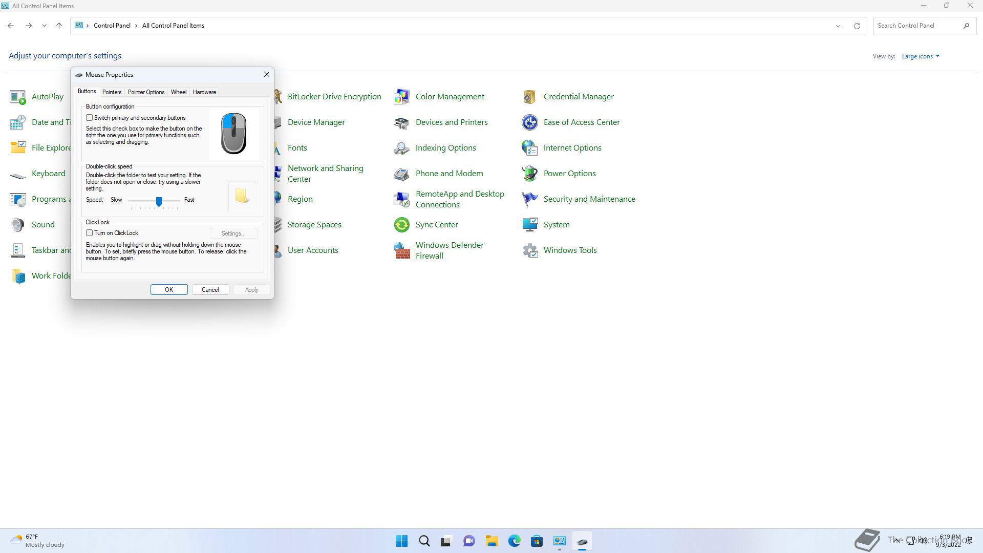The image size is (983, 553).
Task: Switch to the Wheel tab
Action: coord(179,92)
